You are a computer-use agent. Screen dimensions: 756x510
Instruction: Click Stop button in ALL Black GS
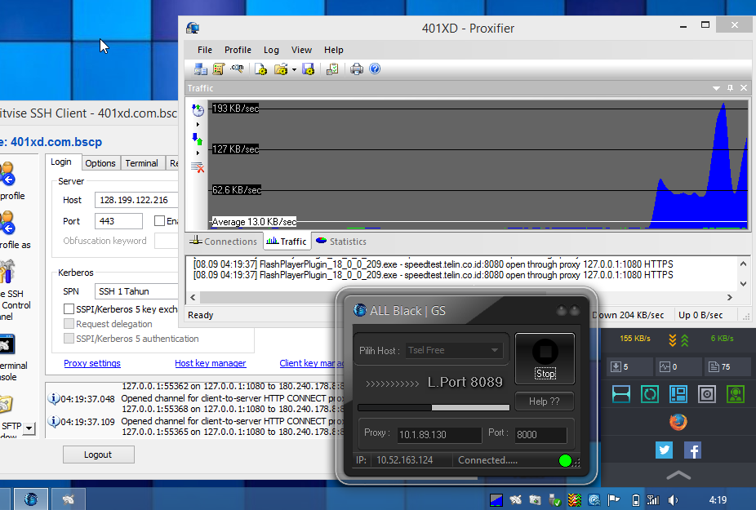[x=545, y=359]
